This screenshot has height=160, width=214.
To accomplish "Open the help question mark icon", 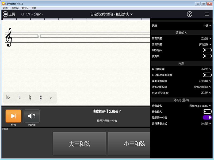I will [x=190, y=14].
